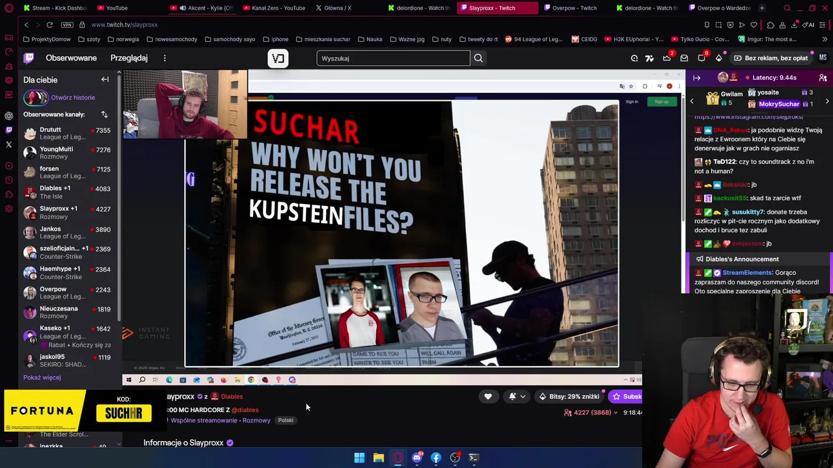
Task: Switch to the Overpow - Twitch tab
Action: (x=569, y=8)
